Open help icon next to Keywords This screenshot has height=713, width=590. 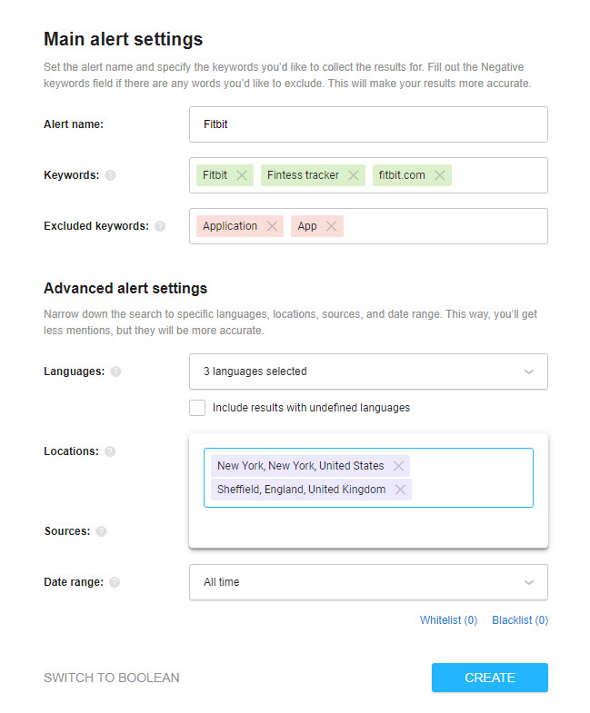click(x=110, y=175)
